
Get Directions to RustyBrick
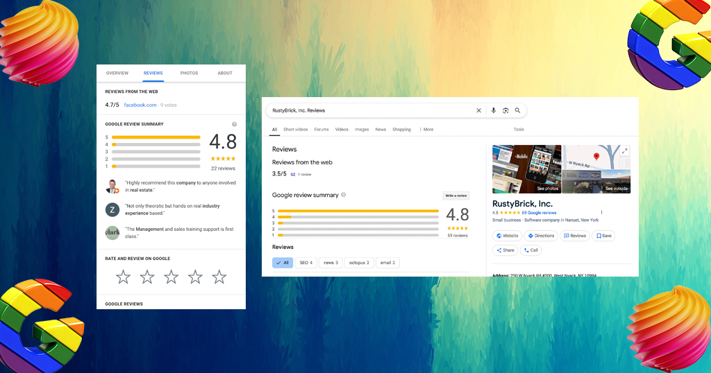tap(541, 236)
